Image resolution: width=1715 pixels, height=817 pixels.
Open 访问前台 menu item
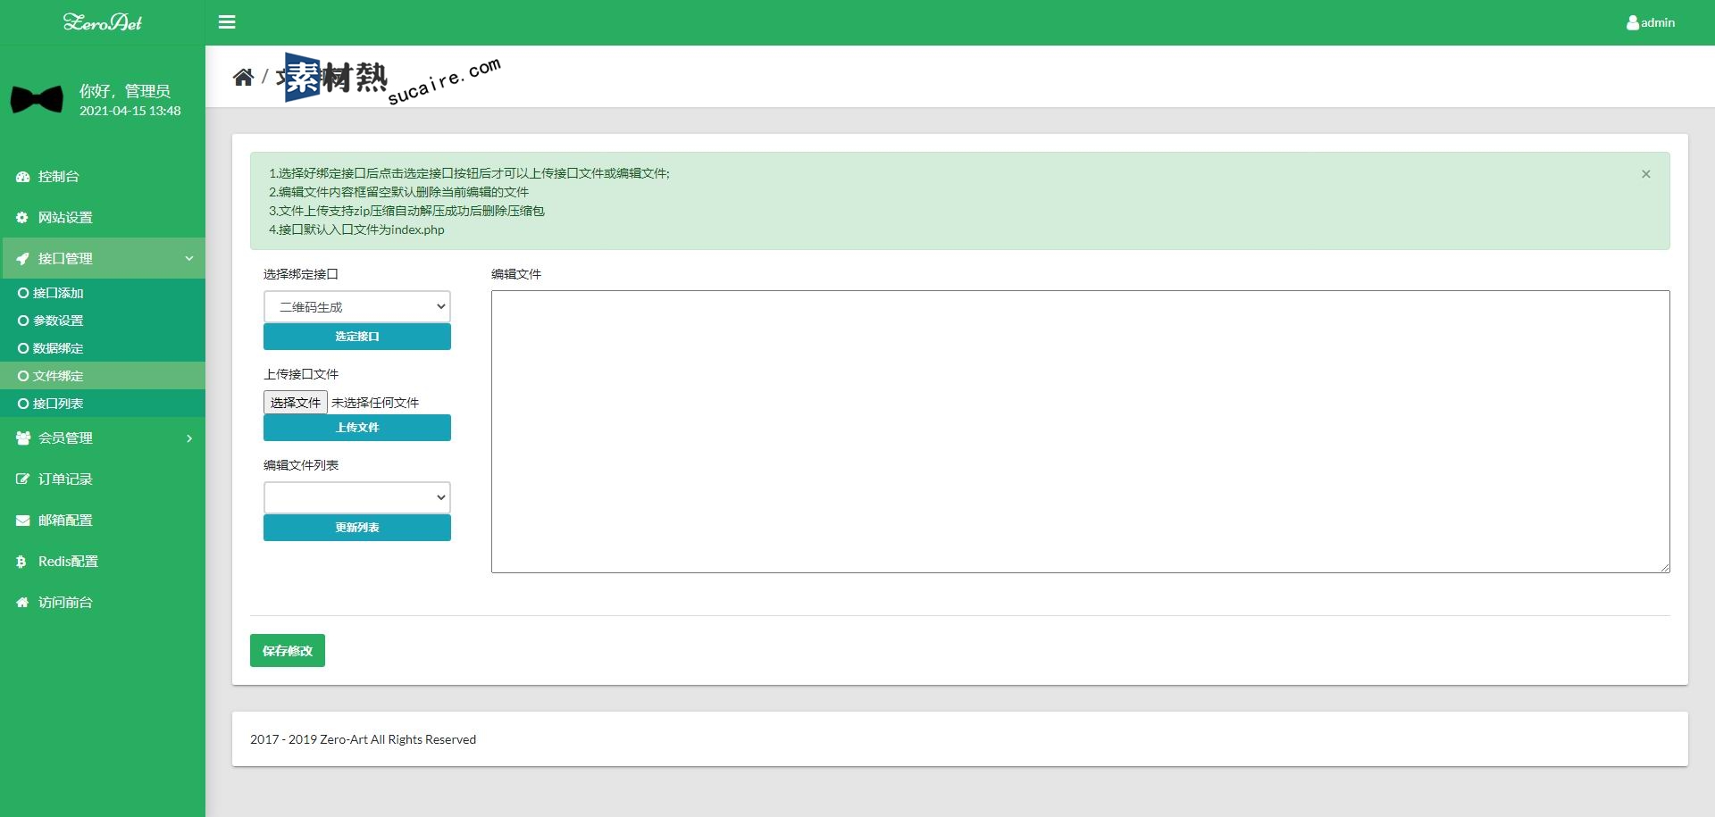[103, 603]
